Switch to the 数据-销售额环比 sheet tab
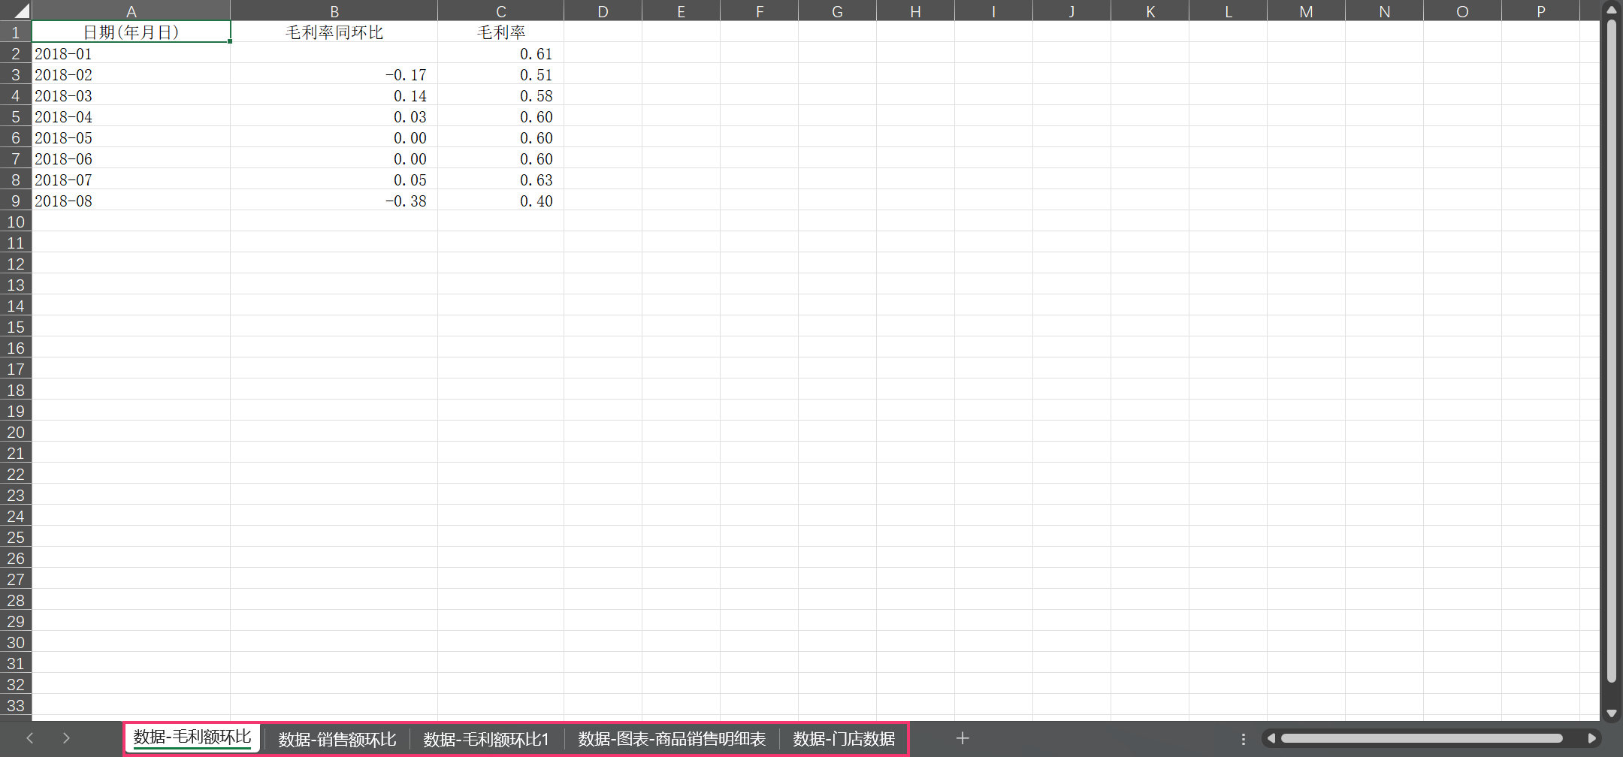 pyautogui.click(x=337, y=739)
